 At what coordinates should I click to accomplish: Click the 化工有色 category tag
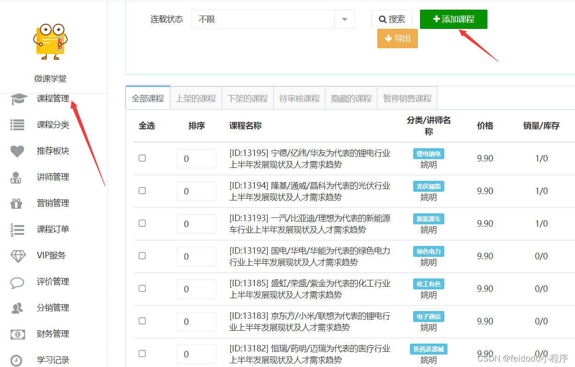pos(429,284)
